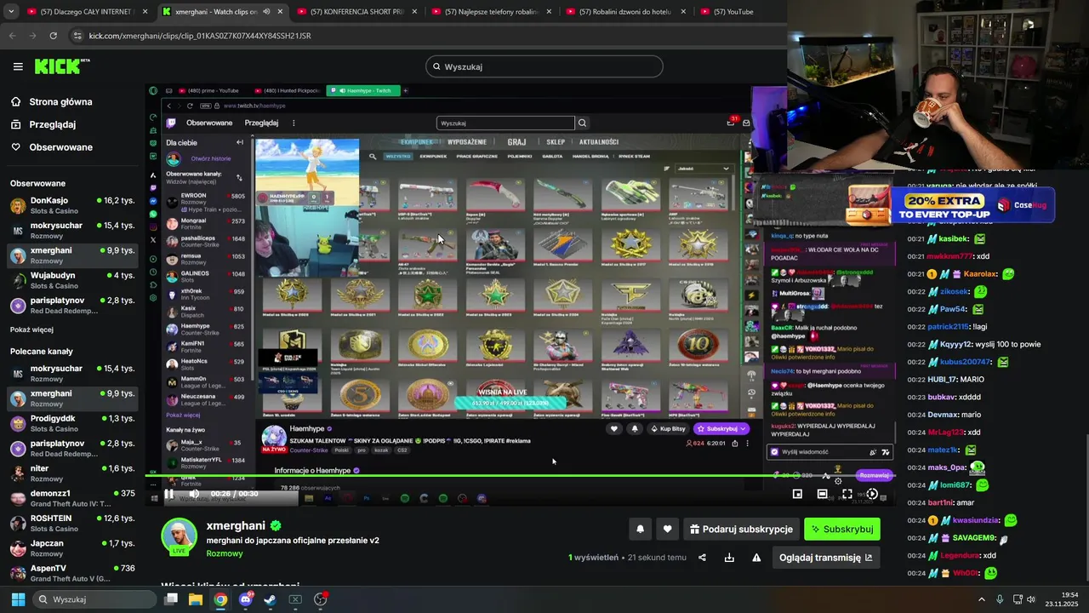Download the clip
The width and height of the screenshot is (1089, 613).
[729, 558]
